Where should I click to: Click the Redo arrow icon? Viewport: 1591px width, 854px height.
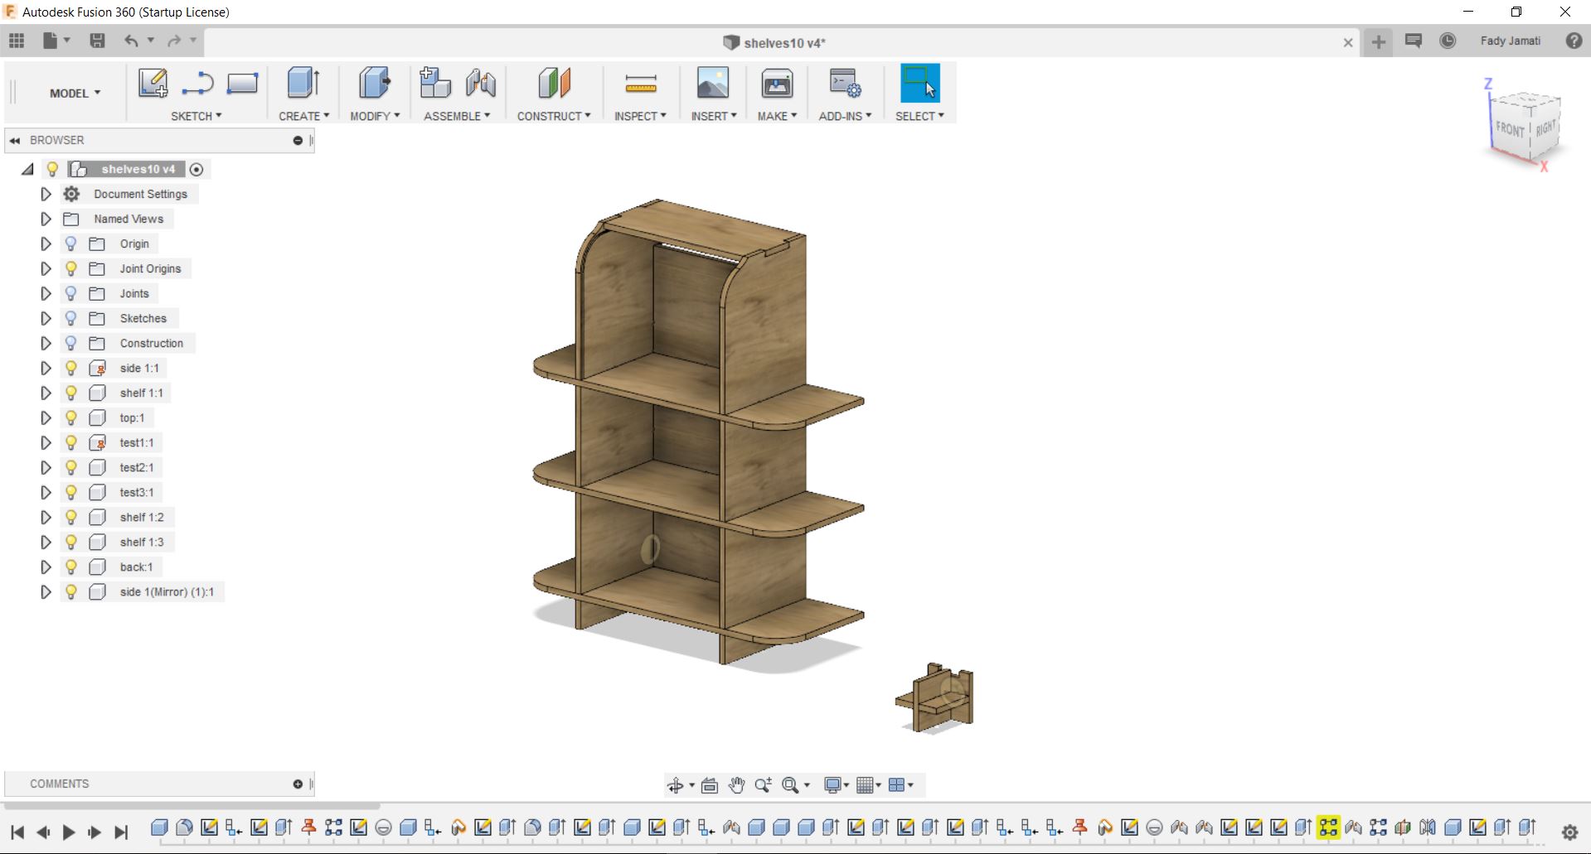coord(174,41)
